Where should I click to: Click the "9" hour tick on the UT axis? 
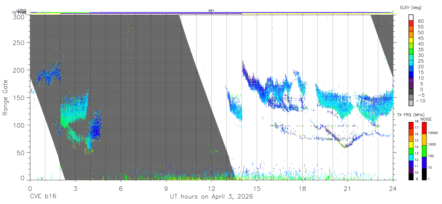pyautogui.click(x=166, y=188)
